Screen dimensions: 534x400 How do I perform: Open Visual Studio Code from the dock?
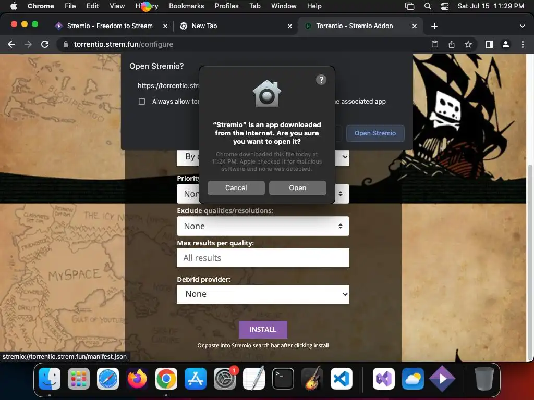[x=342, y=379]
